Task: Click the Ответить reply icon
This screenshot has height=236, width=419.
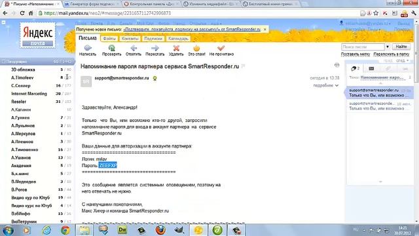Action: coord(134,48)
